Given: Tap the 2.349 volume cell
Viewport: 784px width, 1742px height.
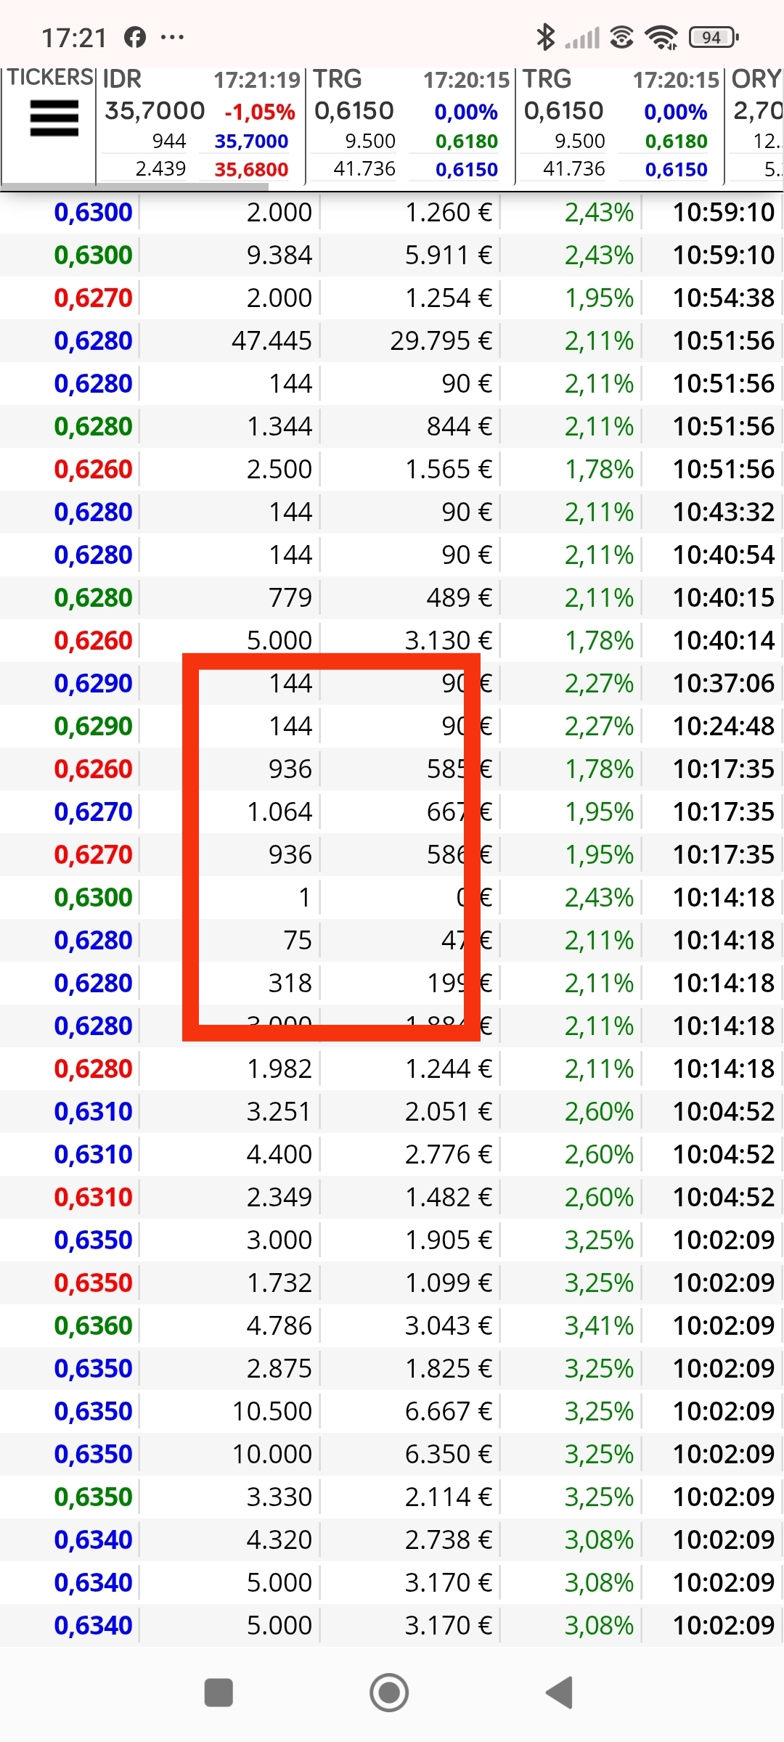Looking at the screenshot, I should pyautogui.click(x=279, y=1197).
